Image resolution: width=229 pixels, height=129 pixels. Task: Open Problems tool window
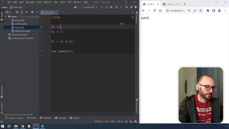tap(45, 118)
